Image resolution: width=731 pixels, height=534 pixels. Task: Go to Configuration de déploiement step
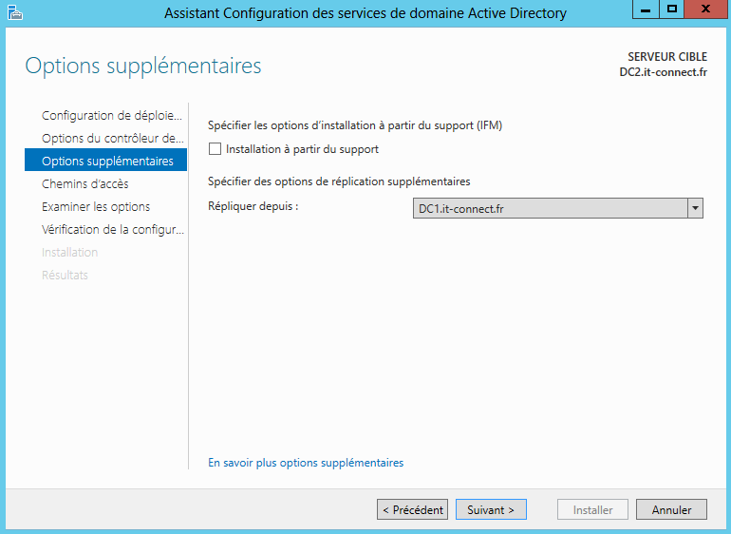(111, 116)
